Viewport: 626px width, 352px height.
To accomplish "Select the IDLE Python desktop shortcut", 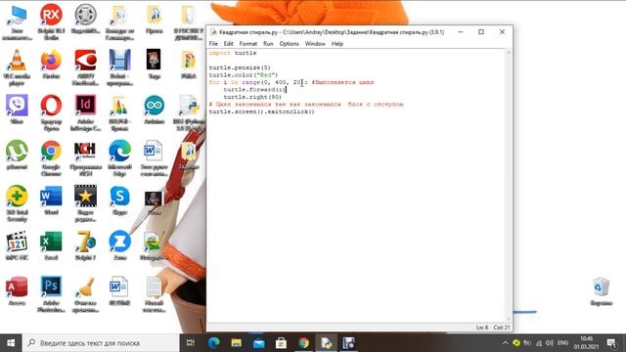I will 189,113.
